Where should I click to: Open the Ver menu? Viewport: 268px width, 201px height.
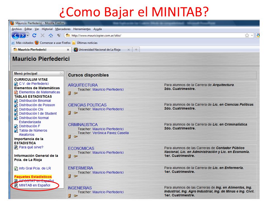click(37, 29)
